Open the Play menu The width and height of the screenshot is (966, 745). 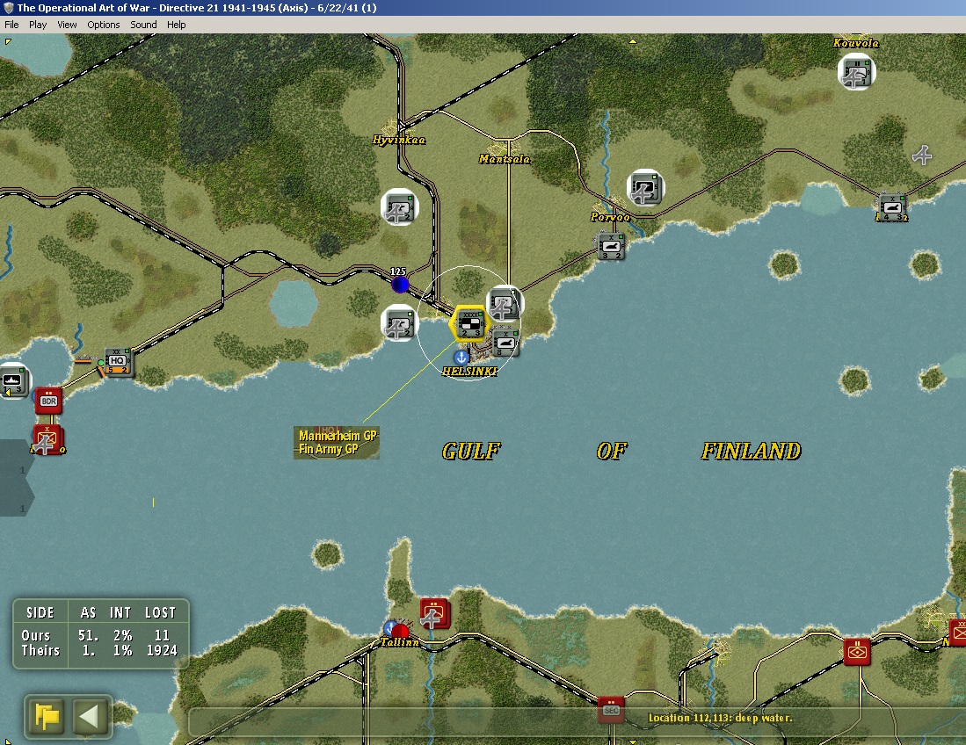[38, 25]
